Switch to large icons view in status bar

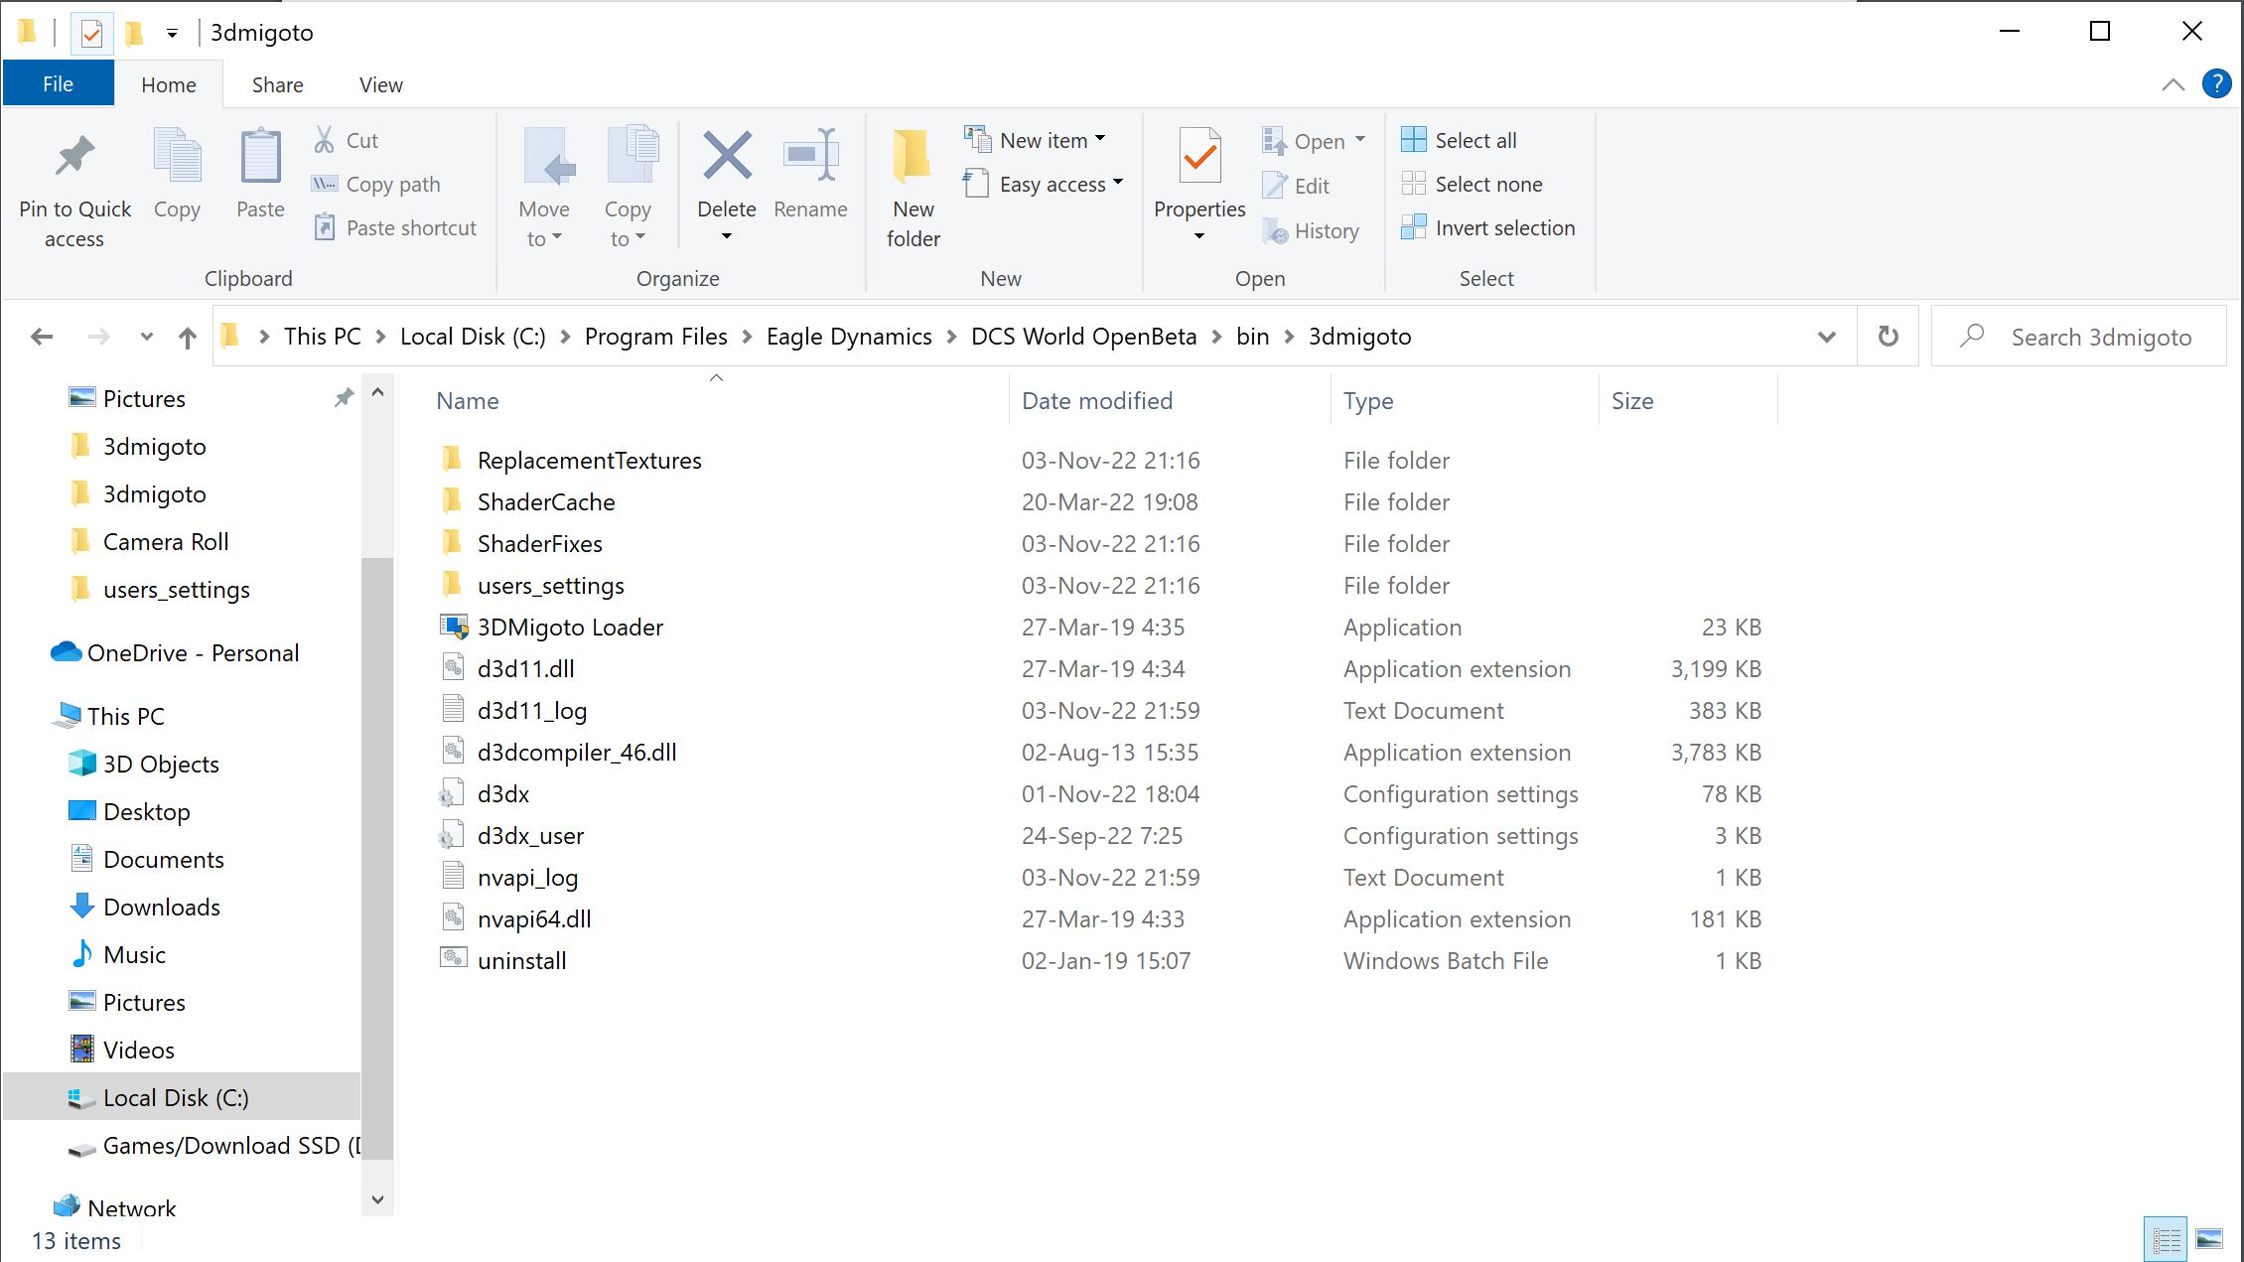(x=2208, y=1239)
